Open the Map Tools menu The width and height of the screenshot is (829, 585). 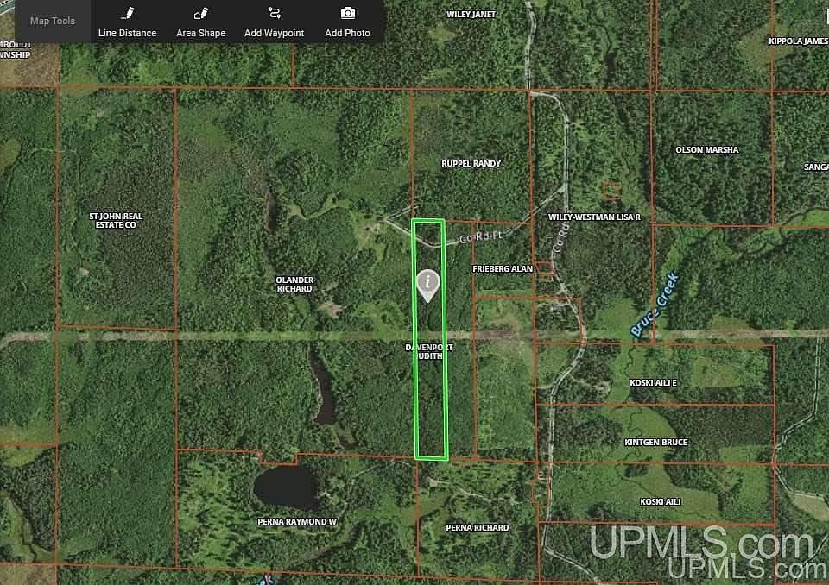tap(53, 21)
